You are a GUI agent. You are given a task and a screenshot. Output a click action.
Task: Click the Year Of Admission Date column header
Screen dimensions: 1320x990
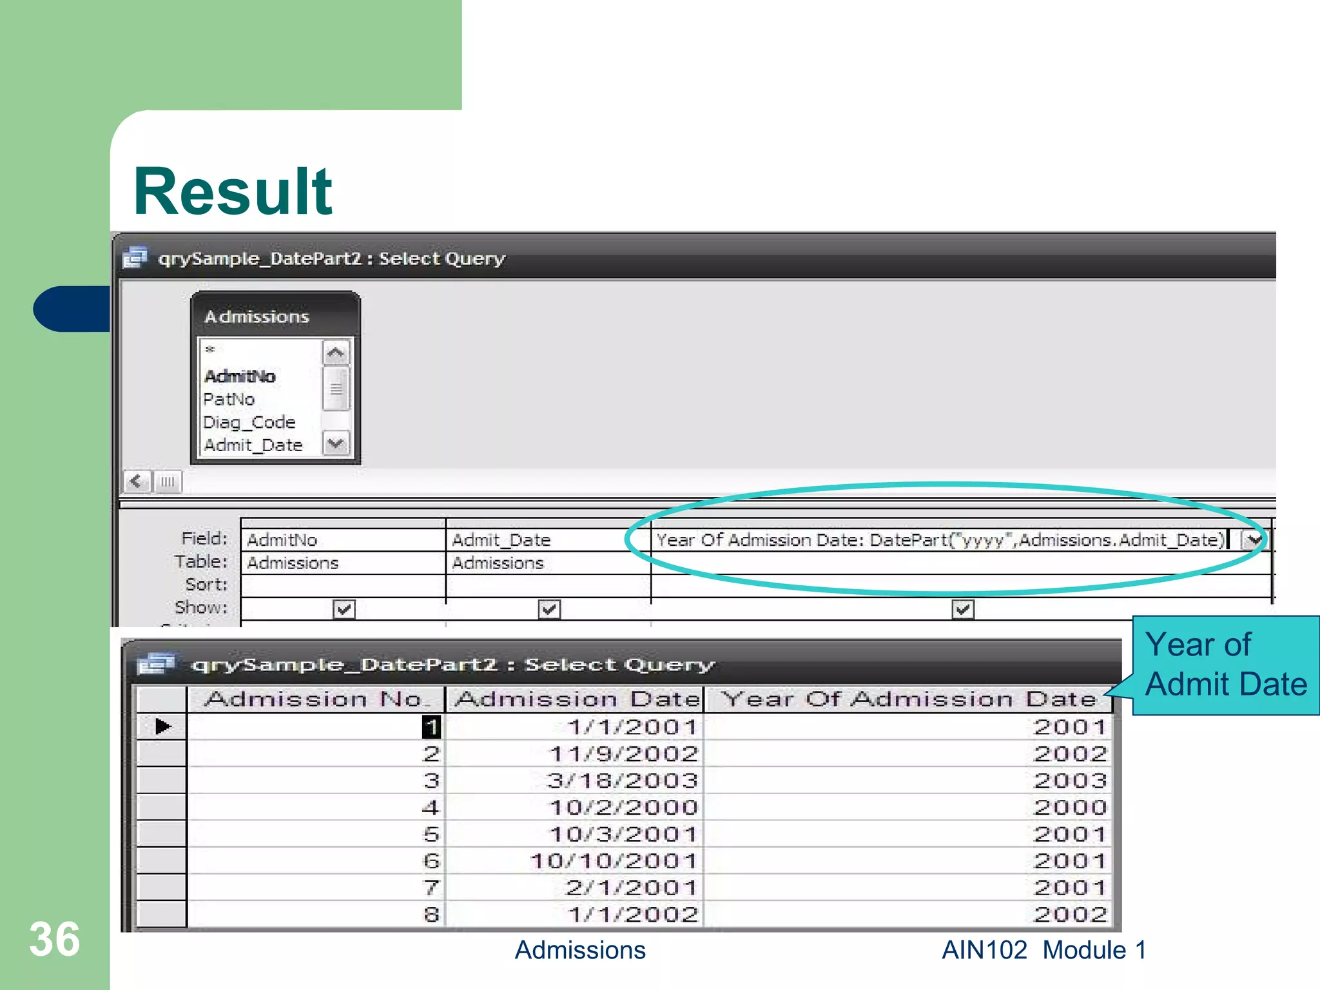tap(909, 699)
